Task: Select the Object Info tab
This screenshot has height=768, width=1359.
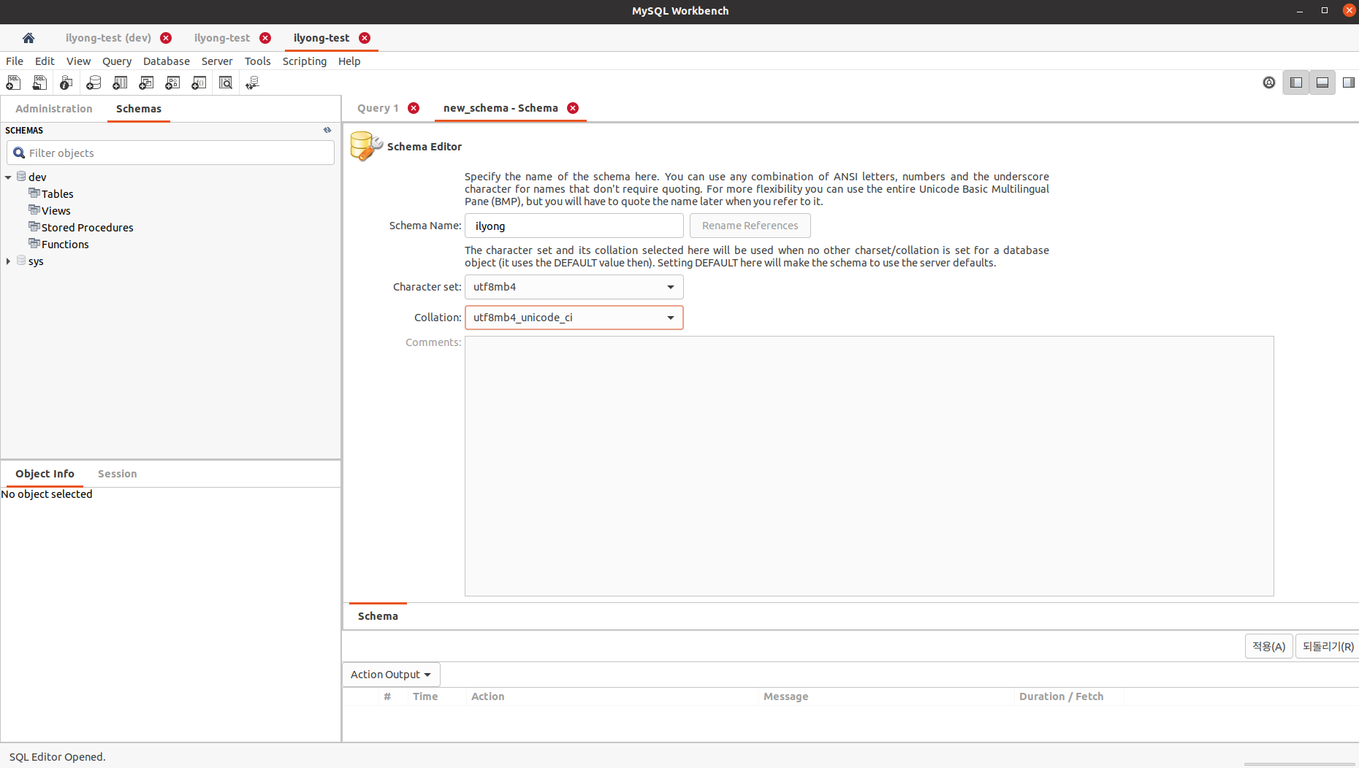Action: click(x=45, y=474)
